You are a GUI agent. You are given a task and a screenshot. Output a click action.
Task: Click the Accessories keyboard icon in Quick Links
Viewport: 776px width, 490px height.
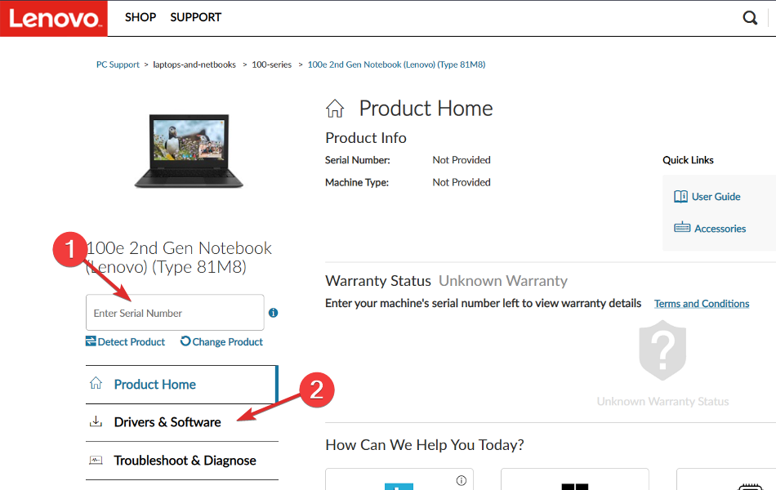681,228
